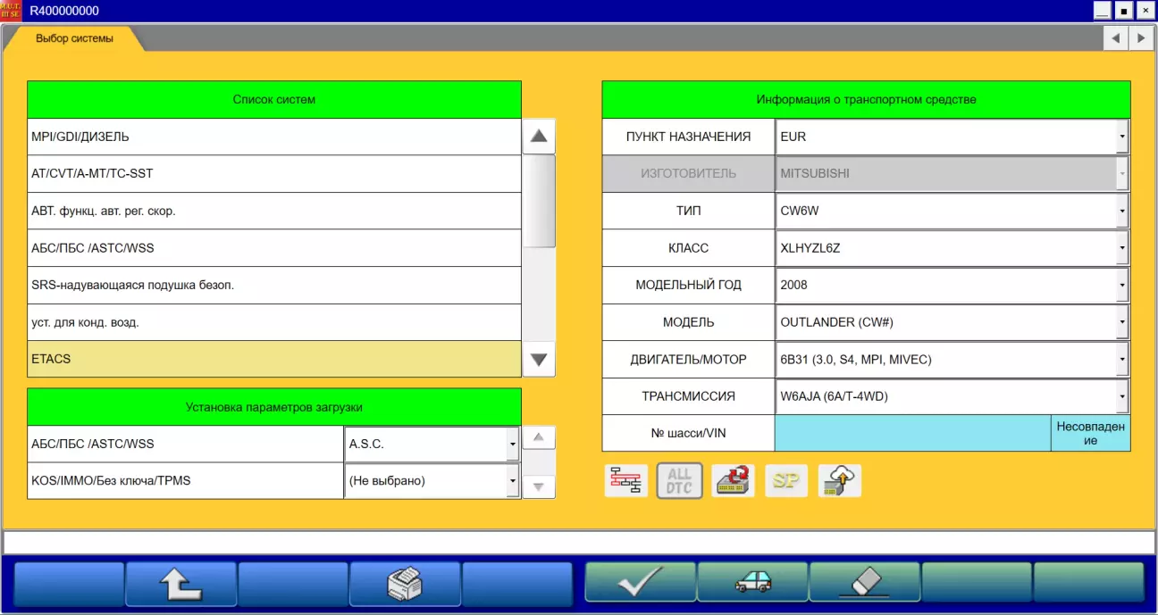Expand the МОДЕЛЬНЫЙ ГОД dropdown

click(1121, 286)
